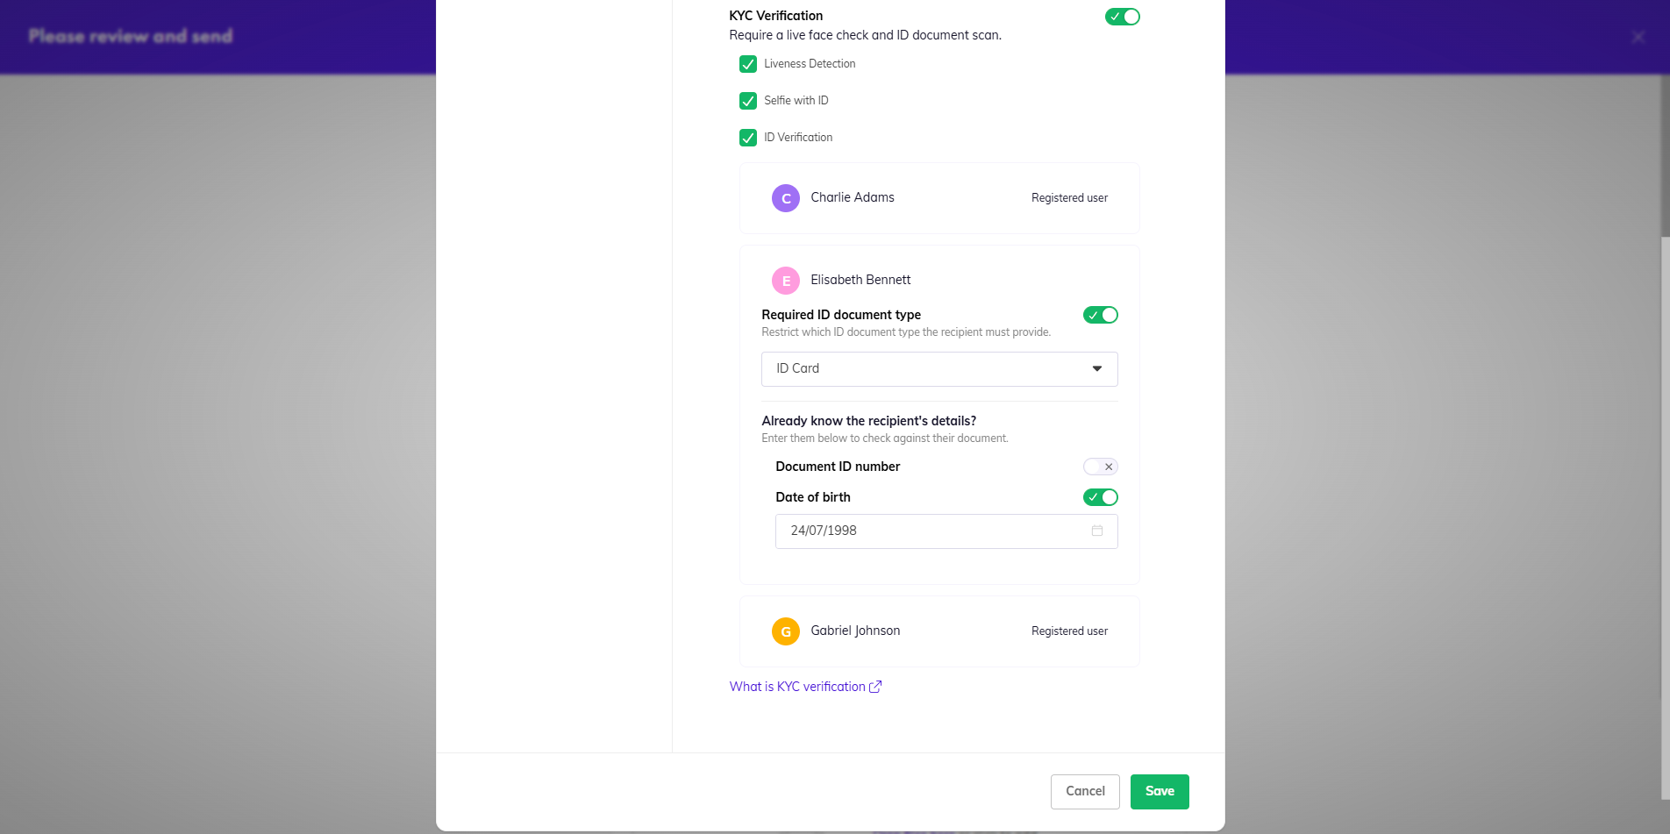
Task: Close the review dialog with X icon
Action: click(1638, 37)
